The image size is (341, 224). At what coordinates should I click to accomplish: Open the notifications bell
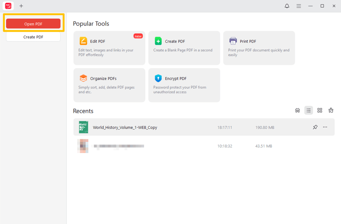pos(287,6)
